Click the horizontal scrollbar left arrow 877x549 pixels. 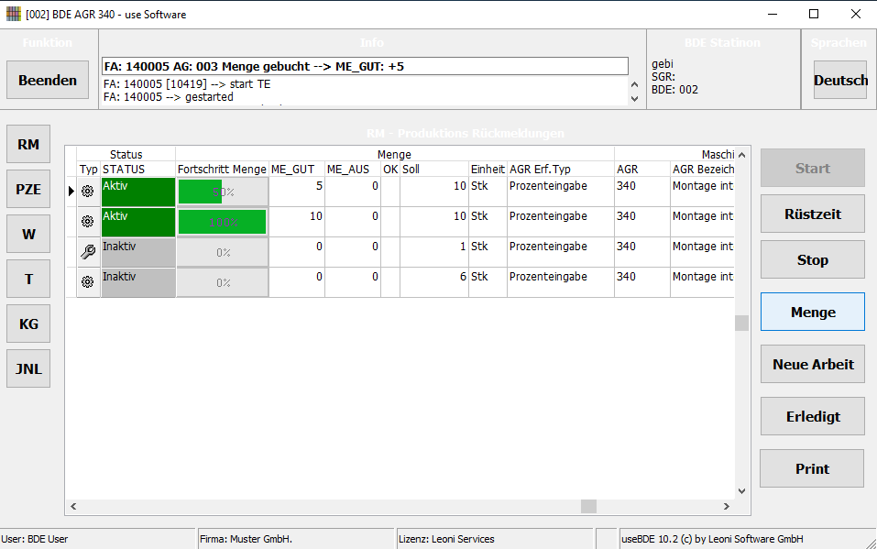click(73, 506)
